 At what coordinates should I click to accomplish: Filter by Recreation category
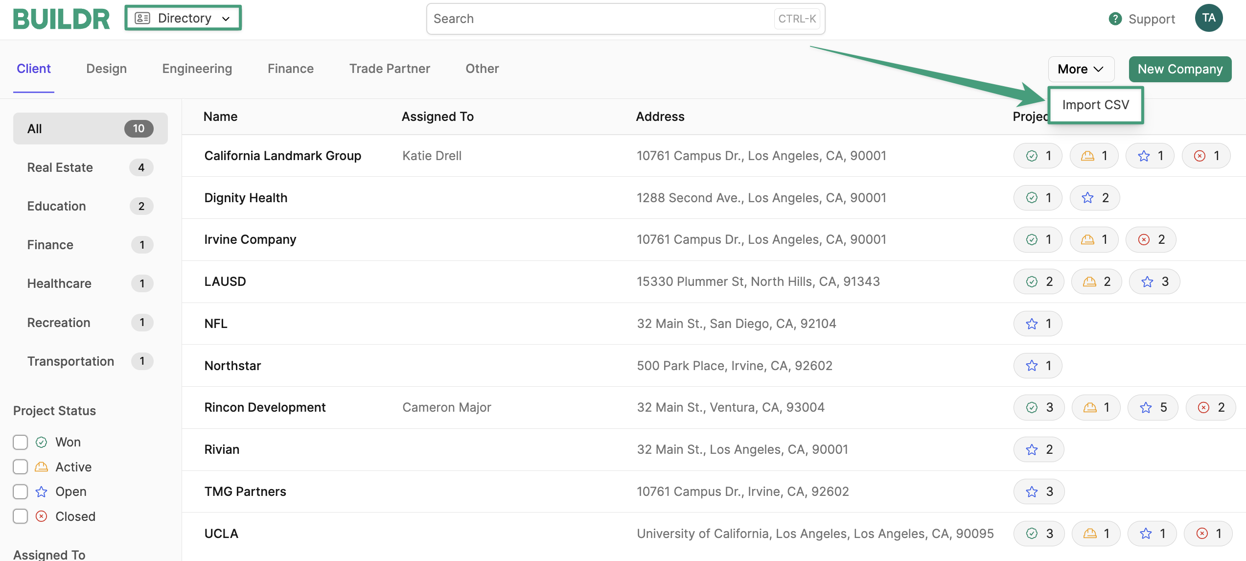(x=91, y=323)
